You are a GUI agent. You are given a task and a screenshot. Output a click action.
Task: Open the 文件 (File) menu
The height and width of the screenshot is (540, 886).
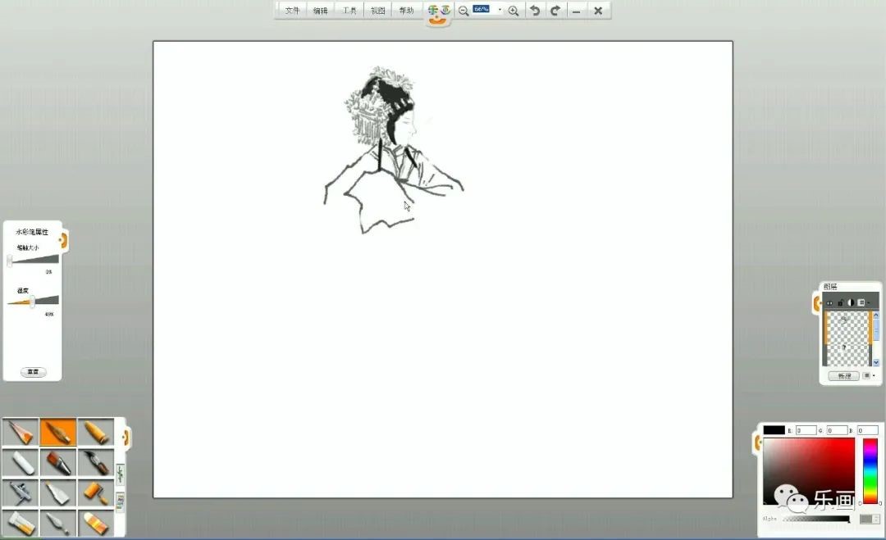pos(292,11)
